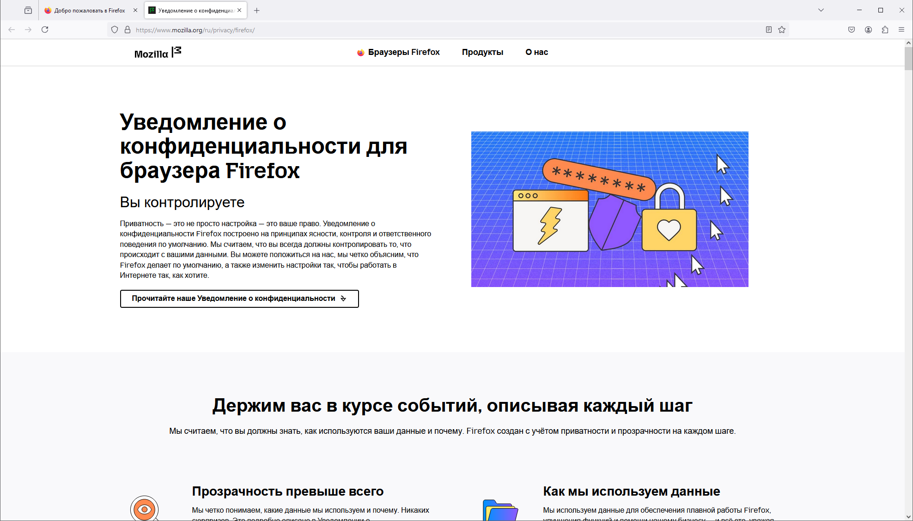Open Браузеры Firefox navigation menu
Screen dimensions: 913x521
tap(398, 52)
